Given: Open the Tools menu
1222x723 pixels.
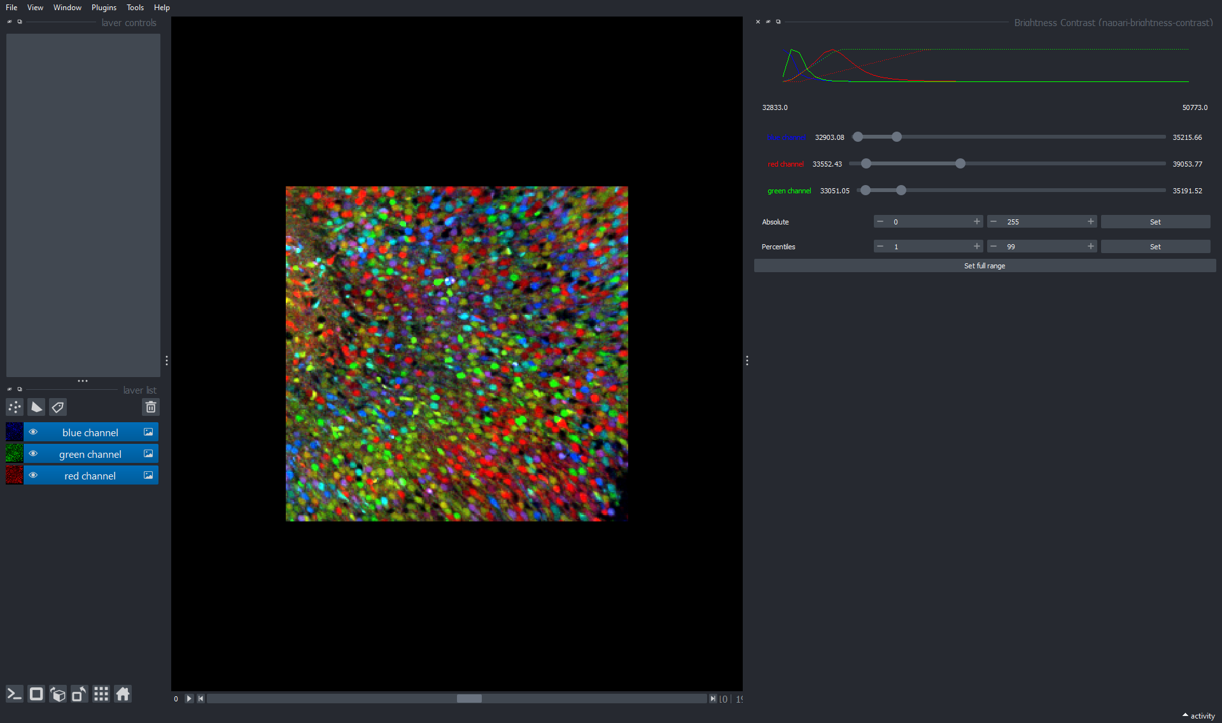Looking at the screenshot, I should pos(135,7).
